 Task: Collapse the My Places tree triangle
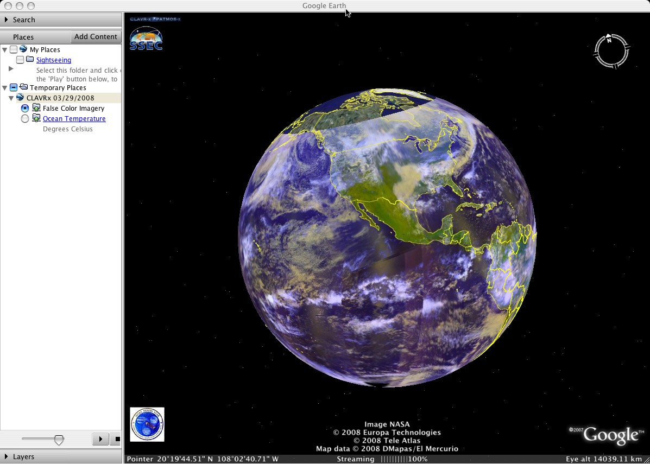(x=5, y=50)
